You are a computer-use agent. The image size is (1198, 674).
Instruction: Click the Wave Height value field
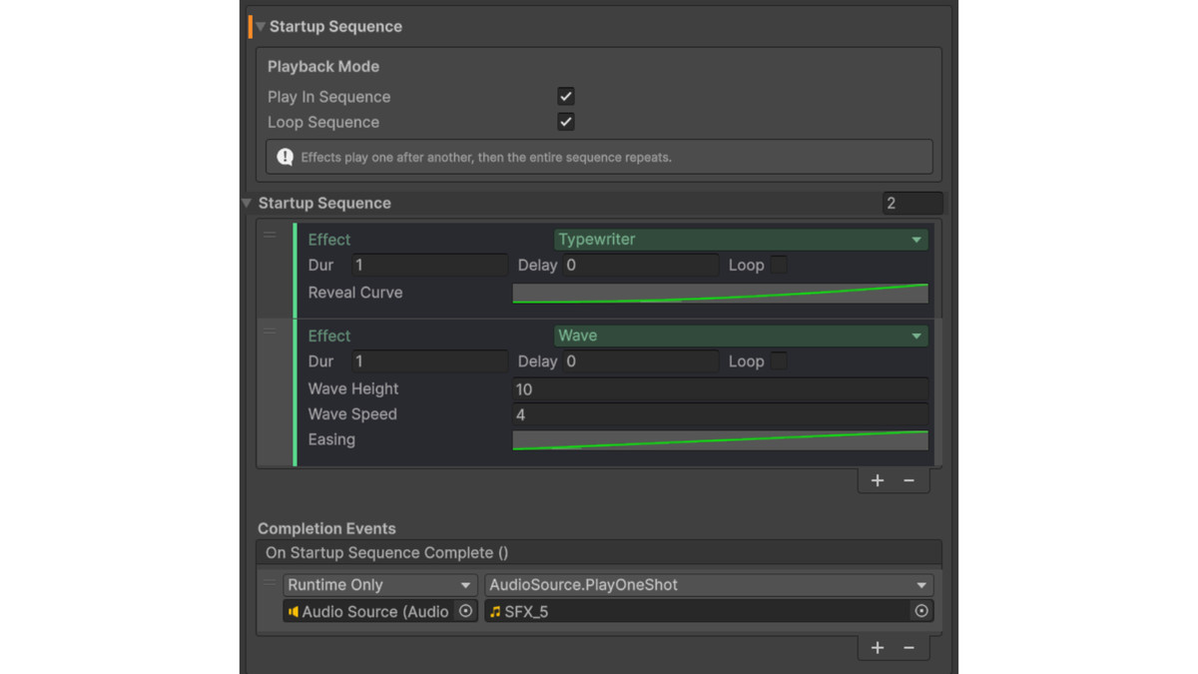point(720,389)
